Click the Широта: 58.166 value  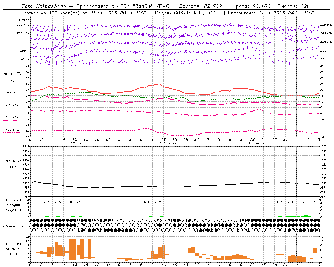[x=250, y=6]
